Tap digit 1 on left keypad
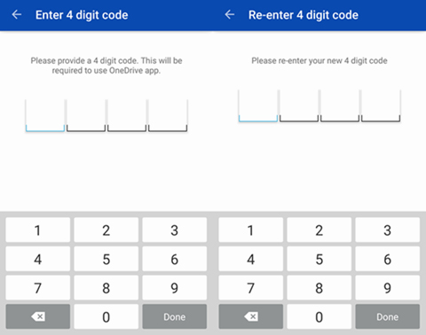 pos(38,230)
